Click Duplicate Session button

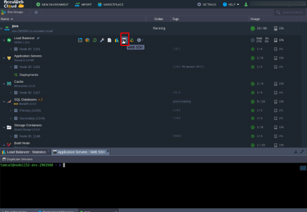coord(18,159)
